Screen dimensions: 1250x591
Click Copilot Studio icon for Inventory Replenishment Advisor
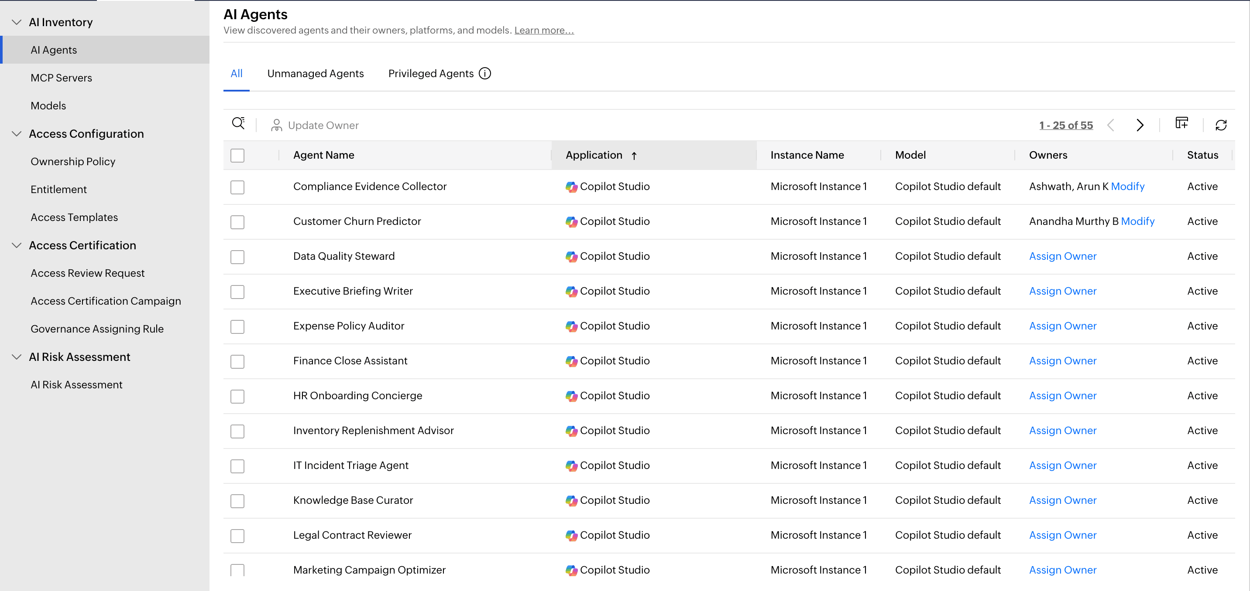click(572, 431)
